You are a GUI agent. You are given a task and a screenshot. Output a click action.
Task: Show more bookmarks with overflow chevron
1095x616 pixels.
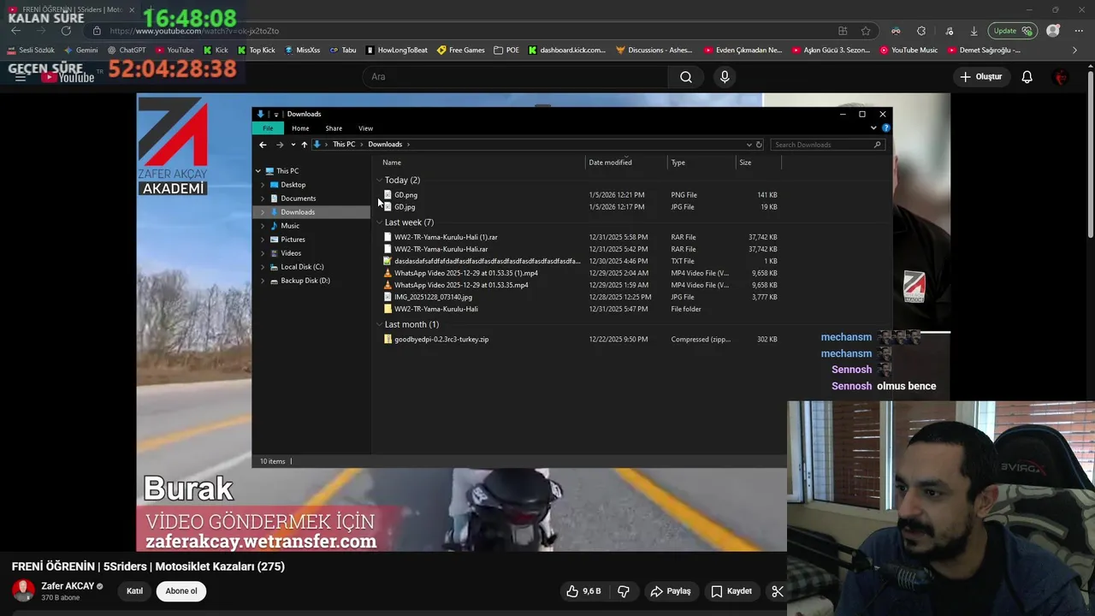tap(1074, 50)
